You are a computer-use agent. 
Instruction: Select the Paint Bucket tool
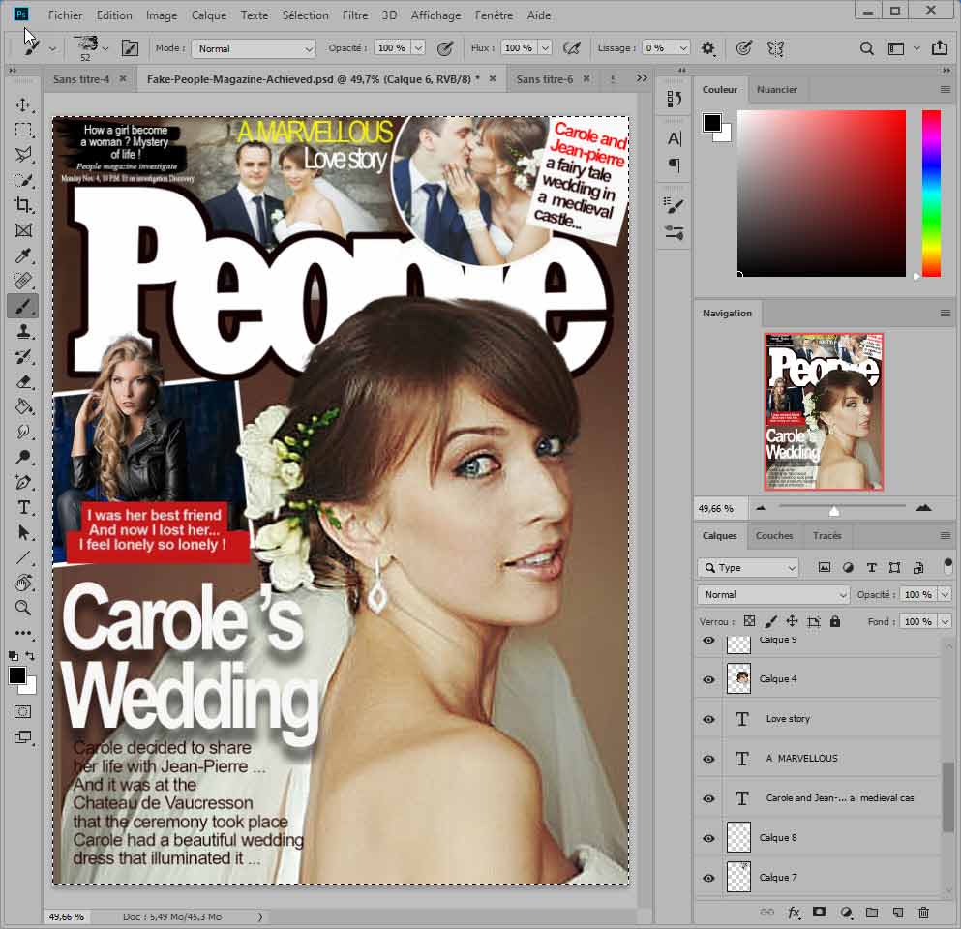tap(23, 406)
